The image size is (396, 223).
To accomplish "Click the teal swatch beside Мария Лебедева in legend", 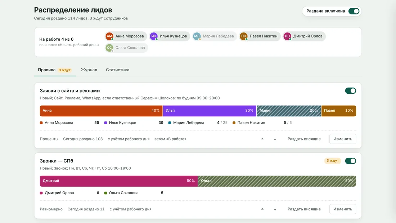I will click(170, 123).
